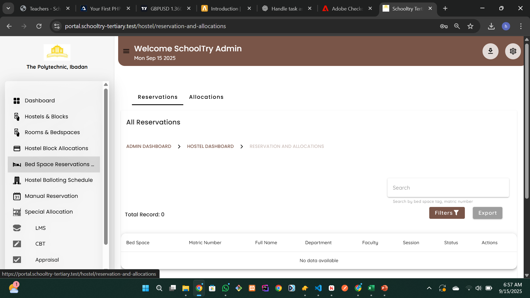Click the Export button

click(487, 213)
